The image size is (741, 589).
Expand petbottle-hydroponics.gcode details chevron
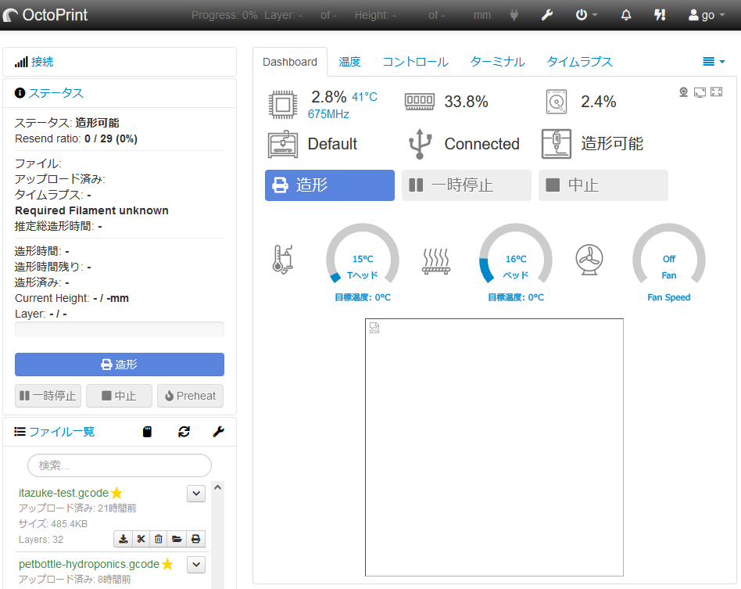point(196,565)
